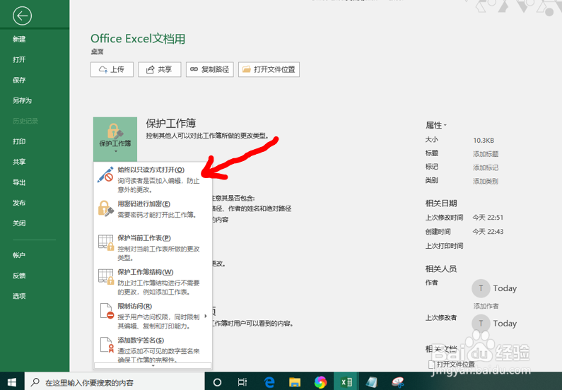
Task: Expand the 属性 dropdown
Action: pos(436,125)
